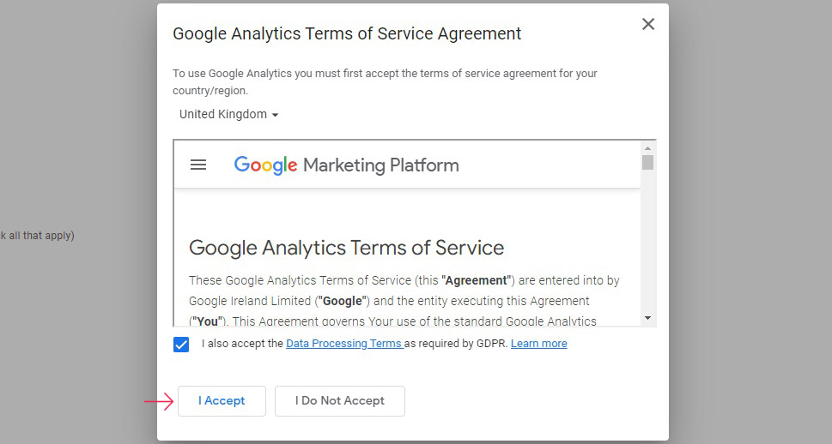Click the terms scrollbar up arrow
The width and height of the screenshot is (832, 444).
coord(647,148)
